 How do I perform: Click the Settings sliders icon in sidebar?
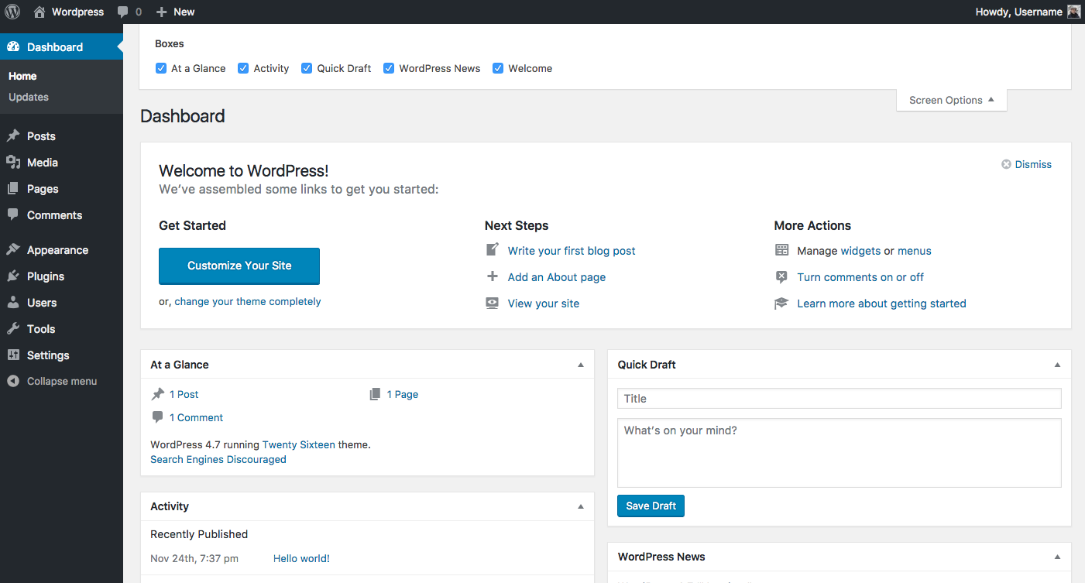point(13,355)
